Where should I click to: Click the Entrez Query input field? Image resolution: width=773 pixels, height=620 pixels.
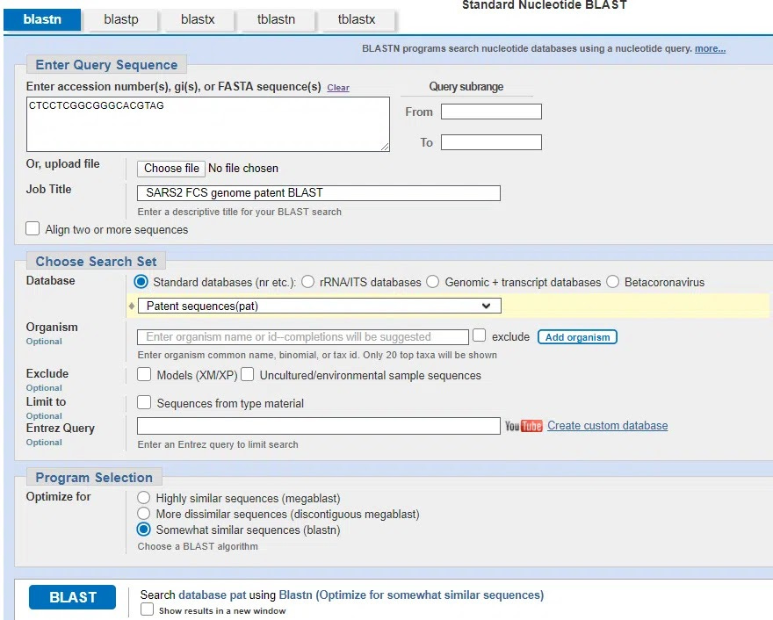pyautogui.click(x=319, y=426)
